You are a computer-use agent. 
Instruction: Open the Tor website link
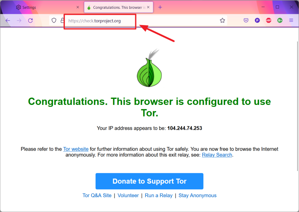[76, 149]
